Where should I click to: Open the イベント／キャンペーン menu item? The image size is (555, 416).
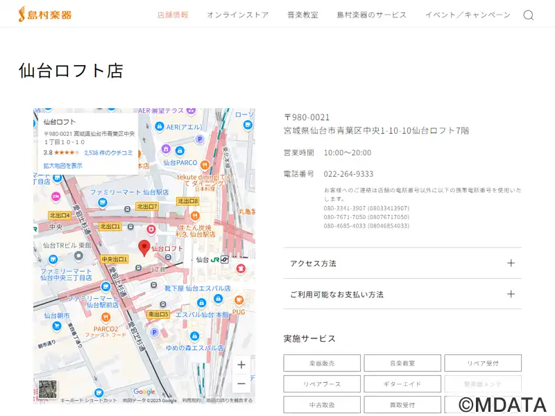point(468,15)
